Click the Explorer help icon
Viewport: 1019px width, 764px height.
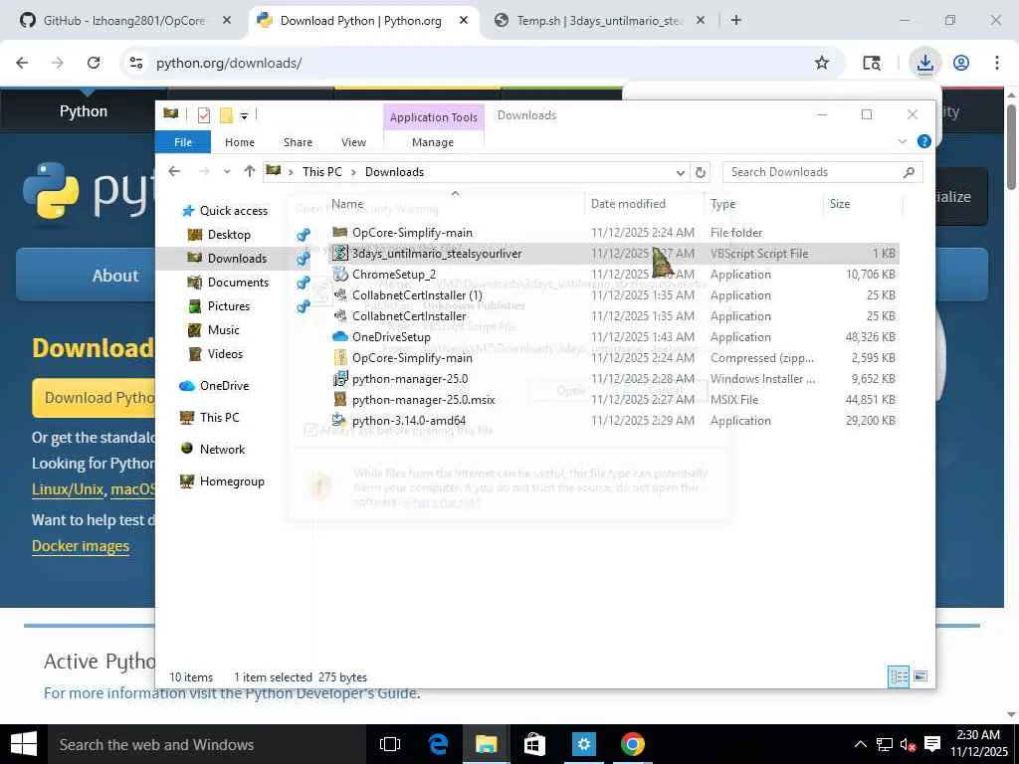click(923, 141)
